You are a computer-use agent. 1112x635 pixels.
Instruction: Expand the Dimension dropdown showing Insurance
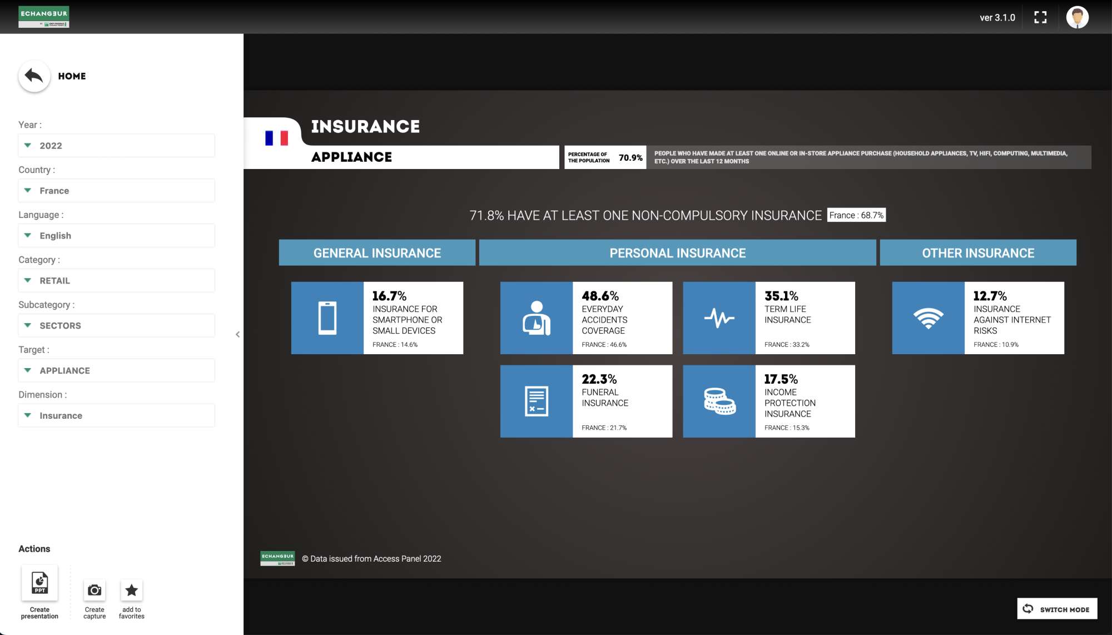[117, 416]
